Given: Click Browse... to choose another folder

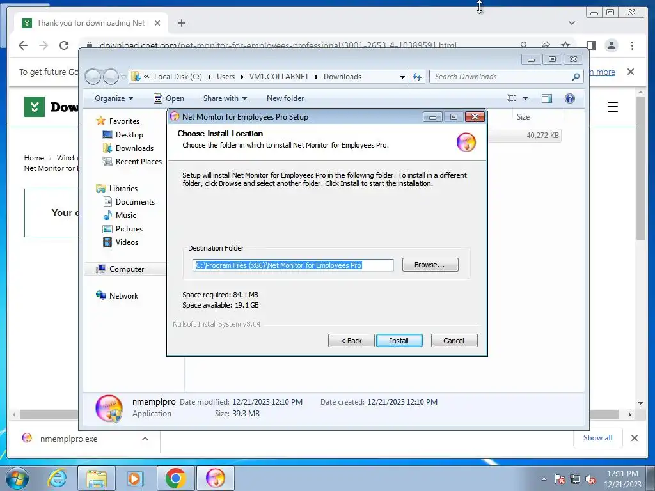Looking at the screenshot, I should [x=430, y=265].
